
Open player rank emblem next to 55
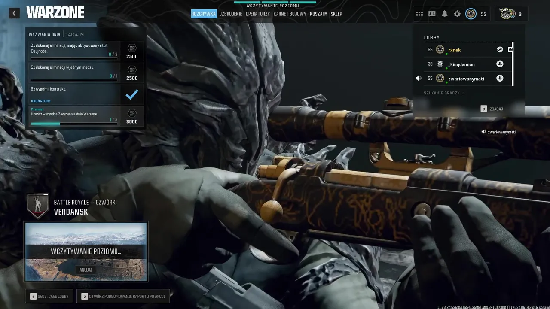click(471, 14)
